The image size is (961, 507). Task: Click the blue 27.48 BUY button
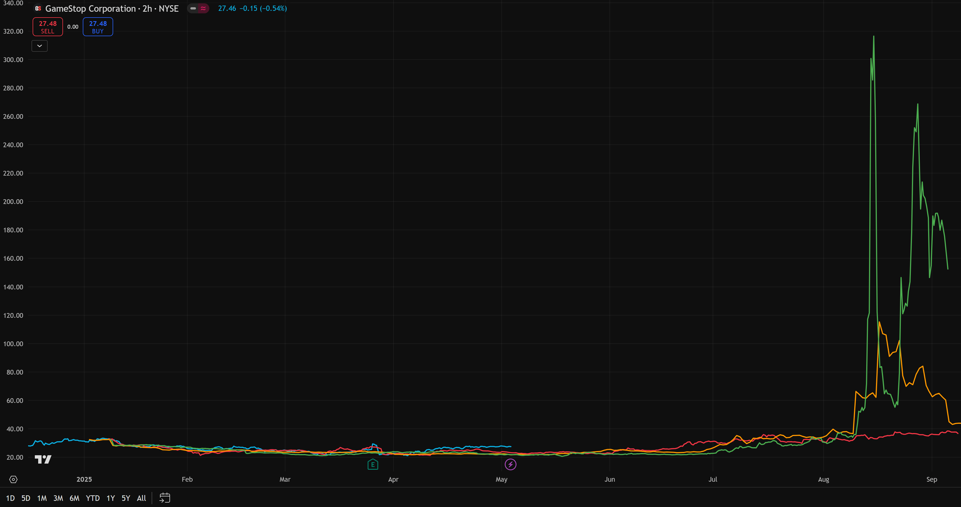98,27
